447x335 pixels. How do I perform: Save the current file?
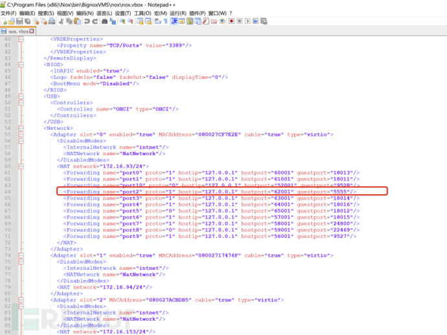click(x=19, y=21)
